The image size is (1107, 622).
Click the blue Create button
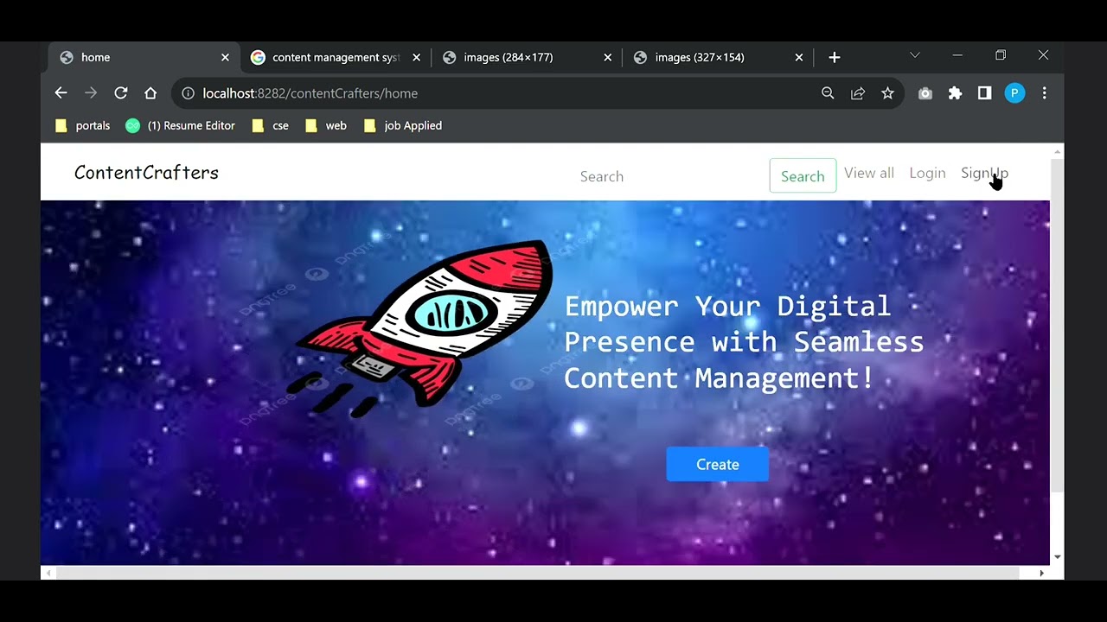click(x=717, y=465)
